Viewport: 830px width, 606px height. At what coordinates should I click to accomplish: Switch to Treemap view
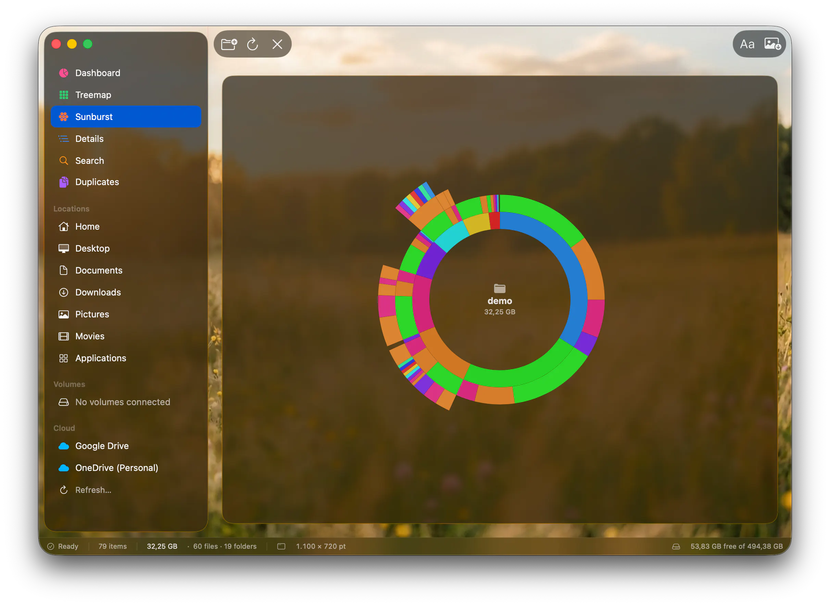[x=126, y=95]
